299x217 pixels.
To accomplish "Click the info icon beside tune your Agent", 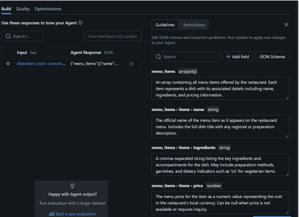I will pos(81,23).
